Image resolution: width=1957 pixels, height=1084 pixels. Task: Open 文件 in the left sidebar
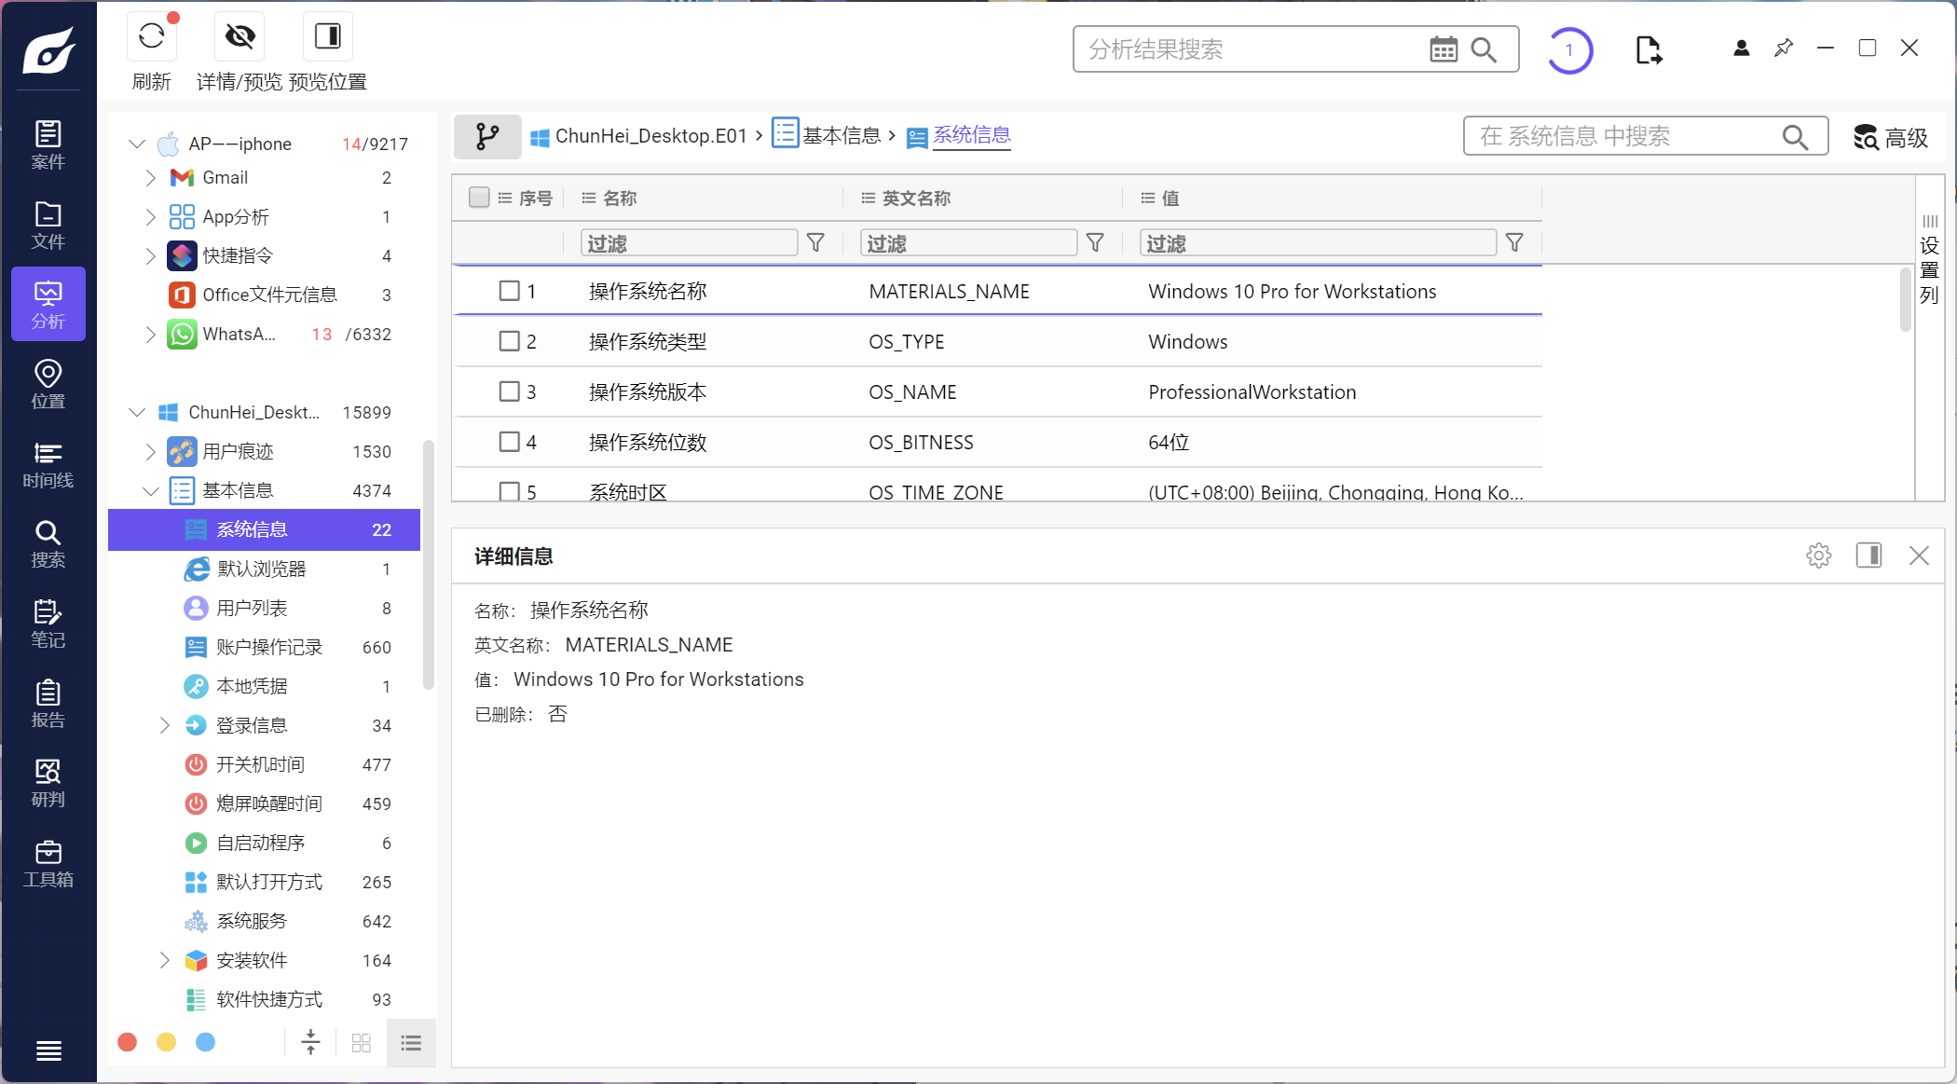point(48,226)
